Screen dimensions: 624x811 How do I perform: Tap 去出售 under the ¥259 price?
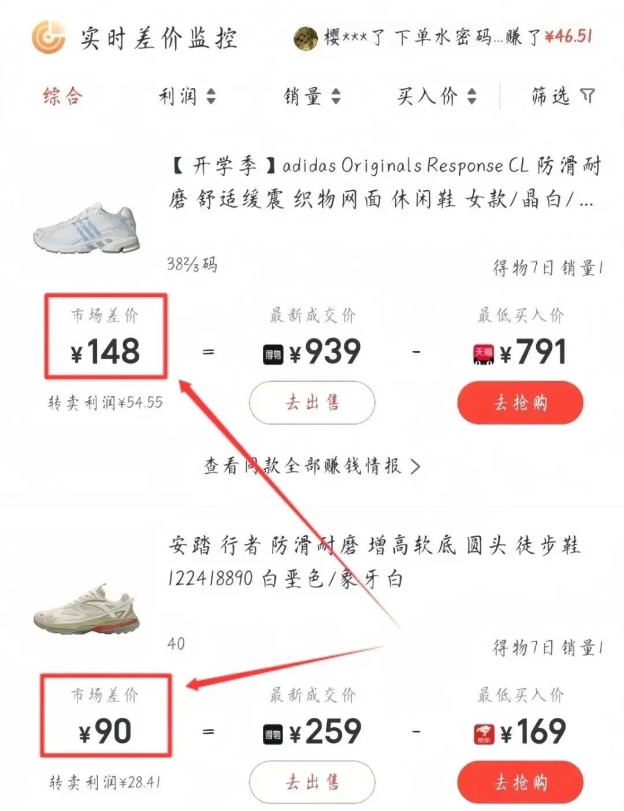coord(312,782)
